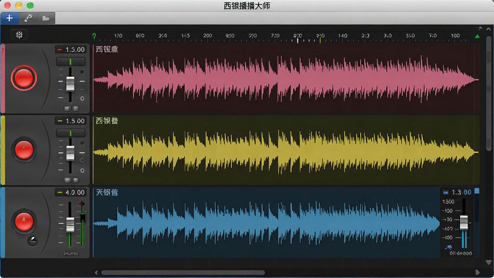This screenshot has width=494, height=278.
Task: Click the left square button under the pink track's fader
Action: [x=67, y=109]
